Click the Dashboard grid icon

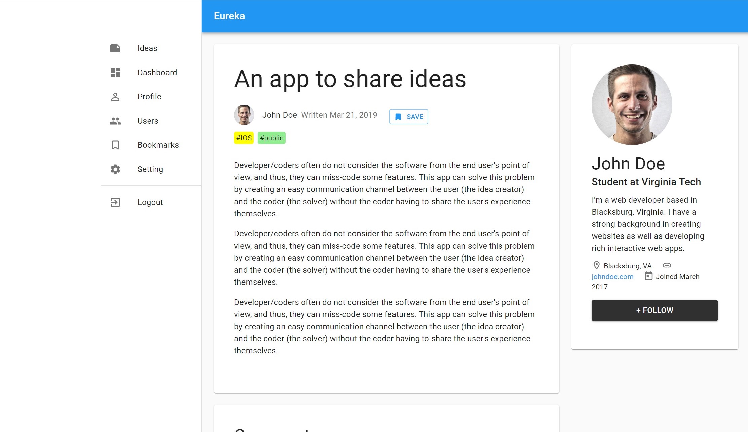pos(115,73)
